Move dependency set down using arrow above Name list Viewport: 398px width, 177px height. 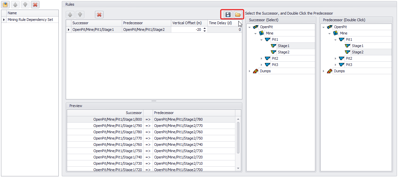click(25, 5)
